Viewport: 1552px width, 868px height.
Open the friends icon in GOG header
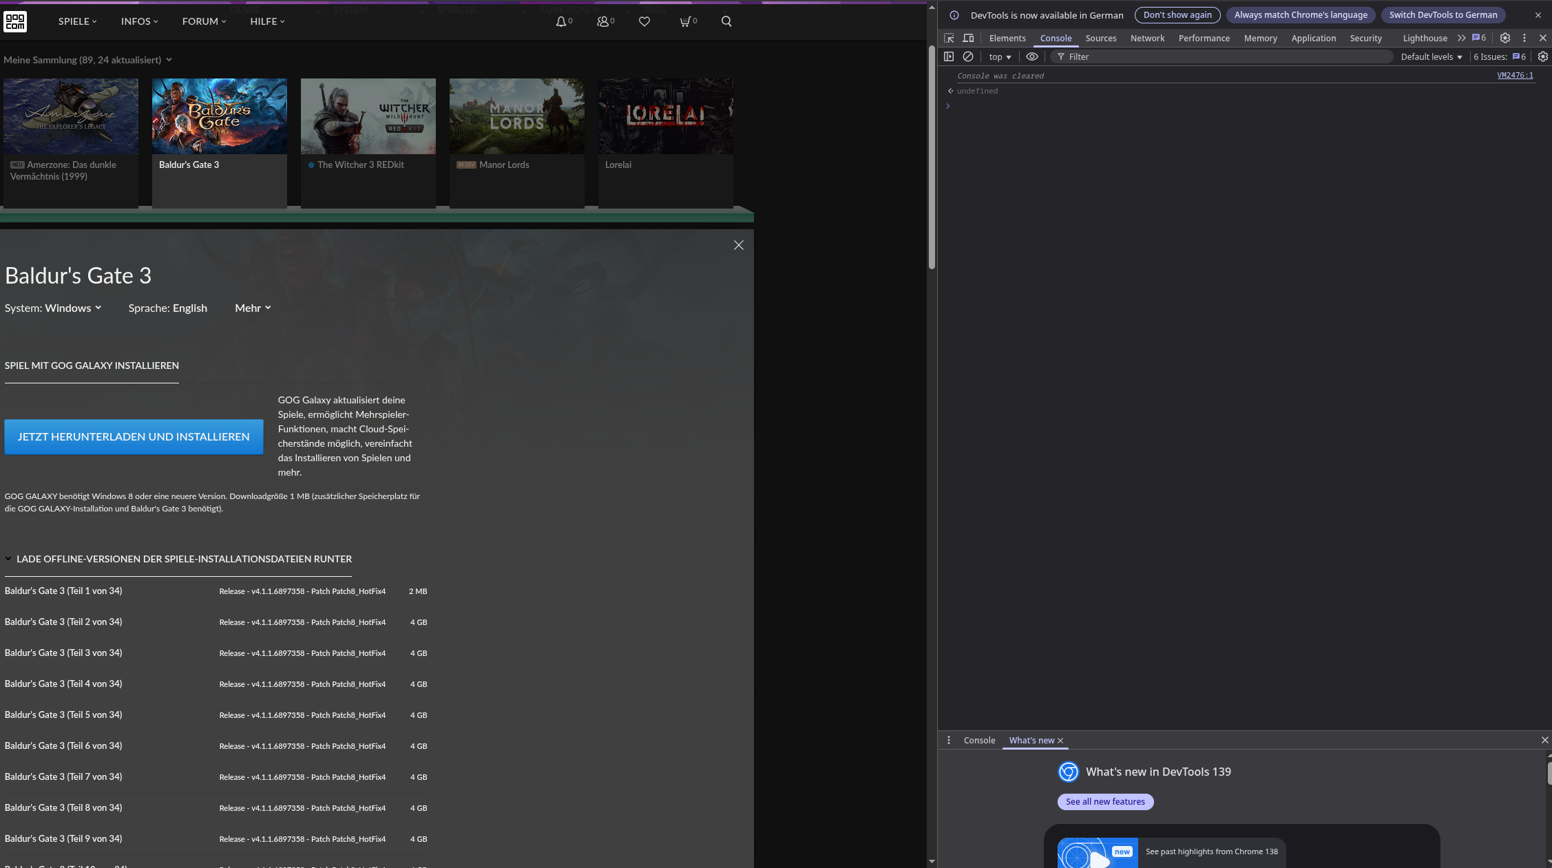tap(602, 21)
